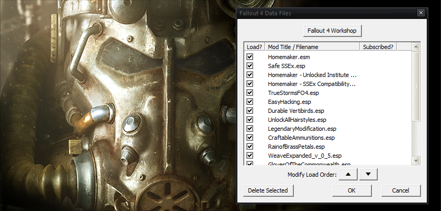Click the Mod Title / Filename header

click(x=312, y=47)
